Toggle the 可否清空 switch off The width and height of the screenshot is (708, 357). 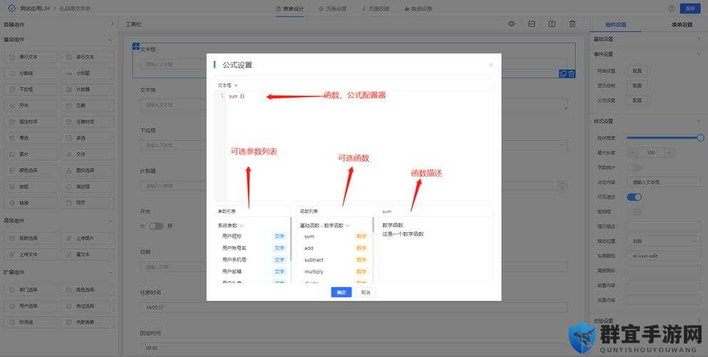634,197
